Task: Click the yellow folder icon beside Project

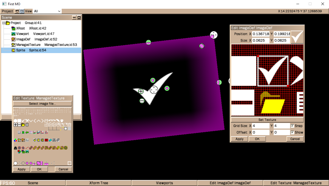Action: [x=8, y=23]
